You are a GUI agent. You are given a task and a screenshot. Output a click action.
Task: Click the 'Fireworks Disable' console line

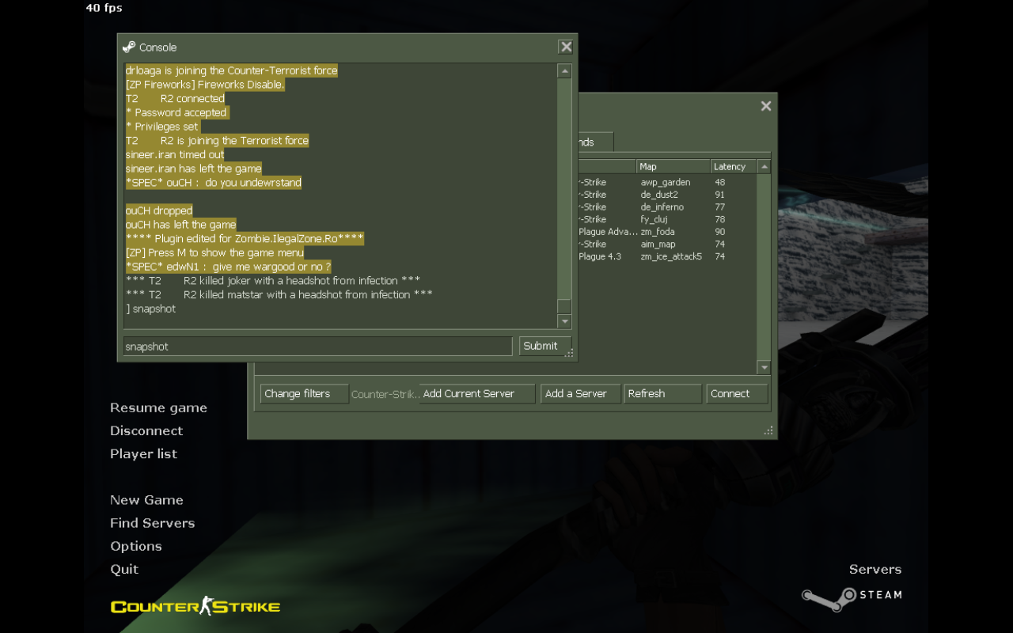205,85
